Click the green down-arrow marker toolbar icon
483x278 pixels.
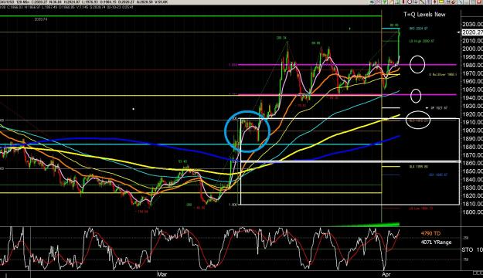click(x=385, y=2)
